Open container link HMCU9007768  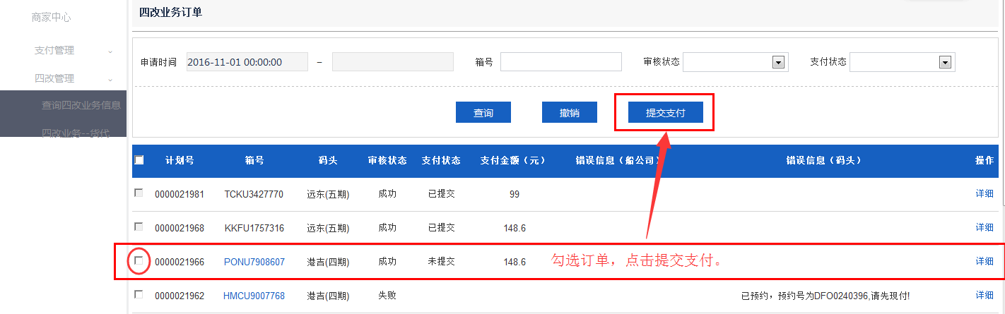(x=254, y=296)
